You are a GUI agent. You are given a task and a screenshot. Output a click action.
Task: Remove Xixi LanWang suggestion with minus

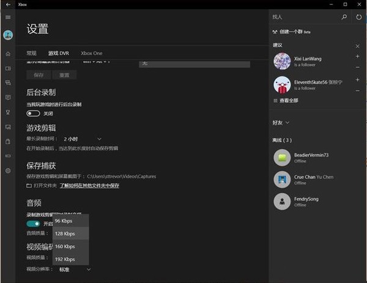tap(357, 67)
